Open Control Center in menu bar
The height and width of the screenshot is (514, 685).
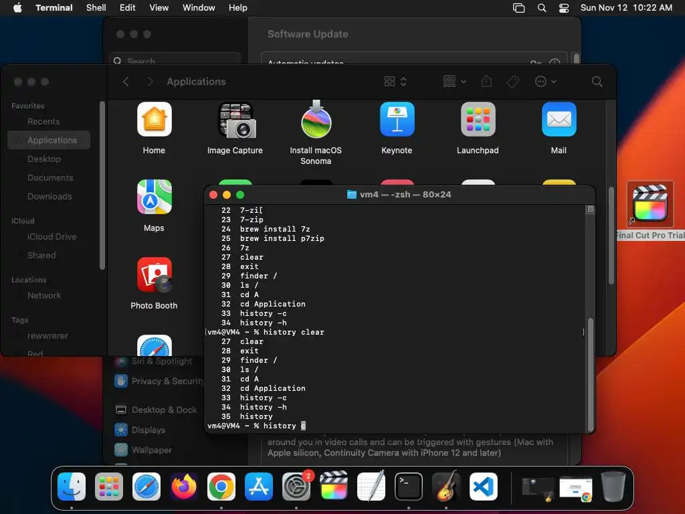[564, 8]
